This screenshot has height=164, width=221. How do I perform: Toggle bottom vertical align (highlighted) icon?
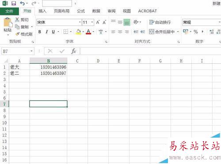tap(127, 22)
